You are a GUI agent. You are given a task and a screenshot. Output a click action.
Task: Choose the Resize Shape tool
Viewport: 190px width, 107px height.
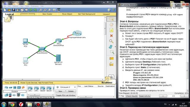coord(112,52)
